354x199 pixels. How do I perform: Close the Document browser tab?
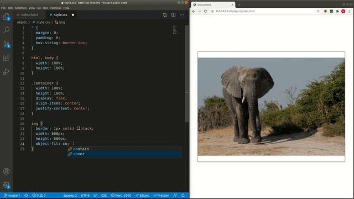pos(232,5)
